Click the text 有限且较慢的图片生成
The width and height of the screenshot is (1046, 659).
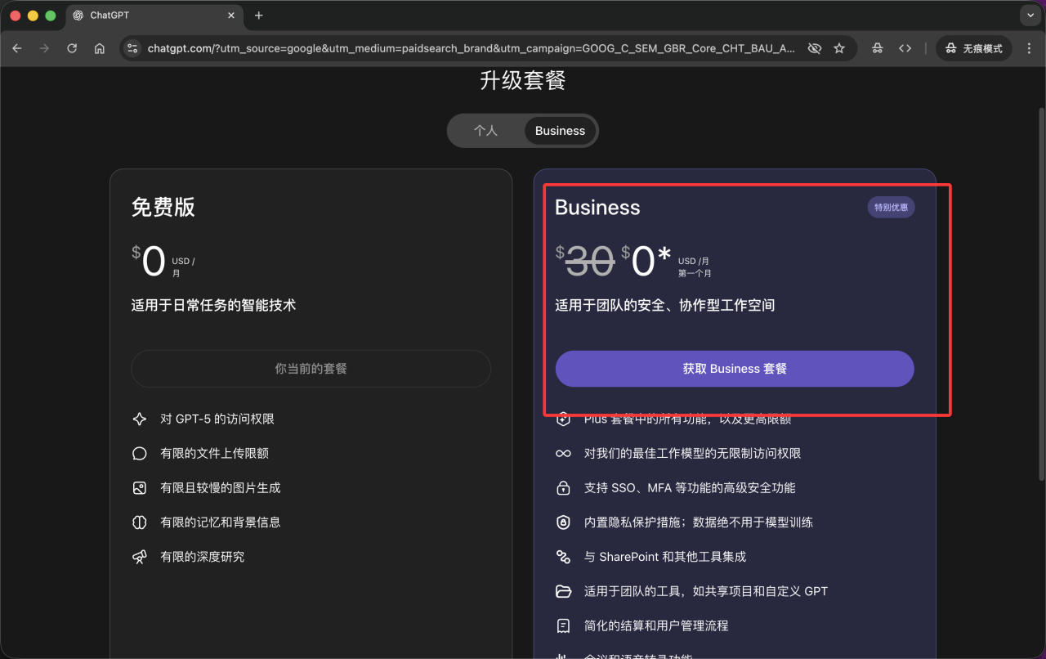click(221, 488)
